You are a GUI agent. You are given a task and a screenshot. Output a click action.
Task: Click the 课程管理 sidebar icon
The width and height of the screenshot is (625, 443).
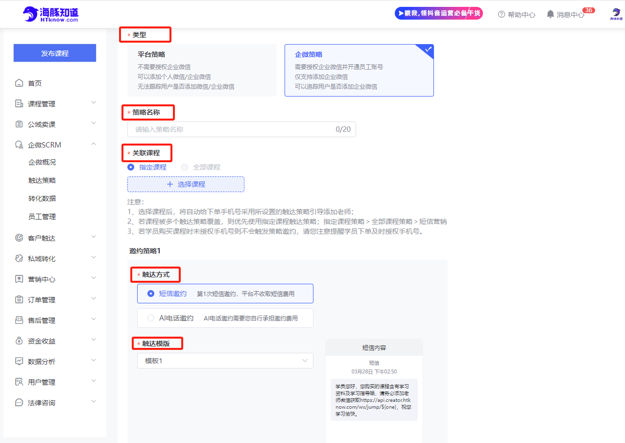pyautogui.click(x=19, y=104)
